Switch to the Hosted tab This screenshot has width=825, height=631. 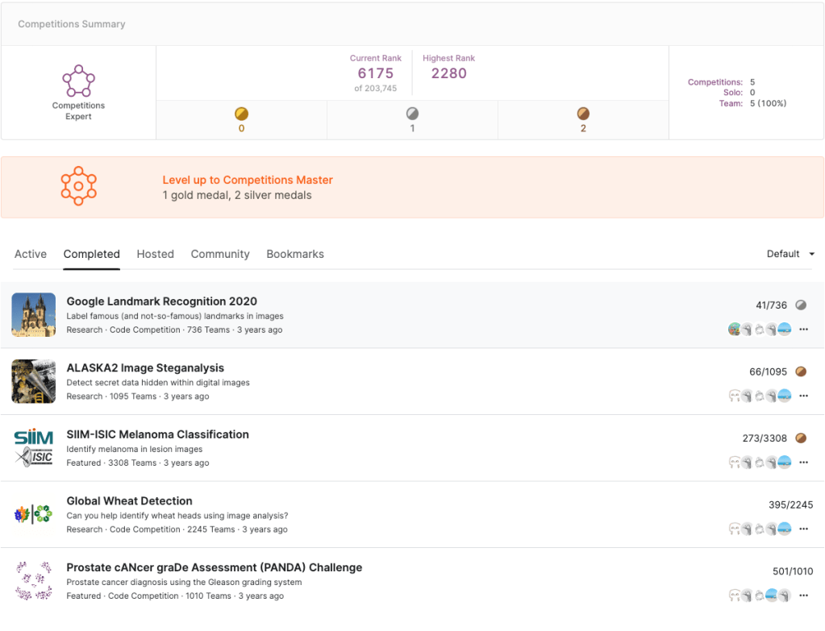tap(155, 254)
